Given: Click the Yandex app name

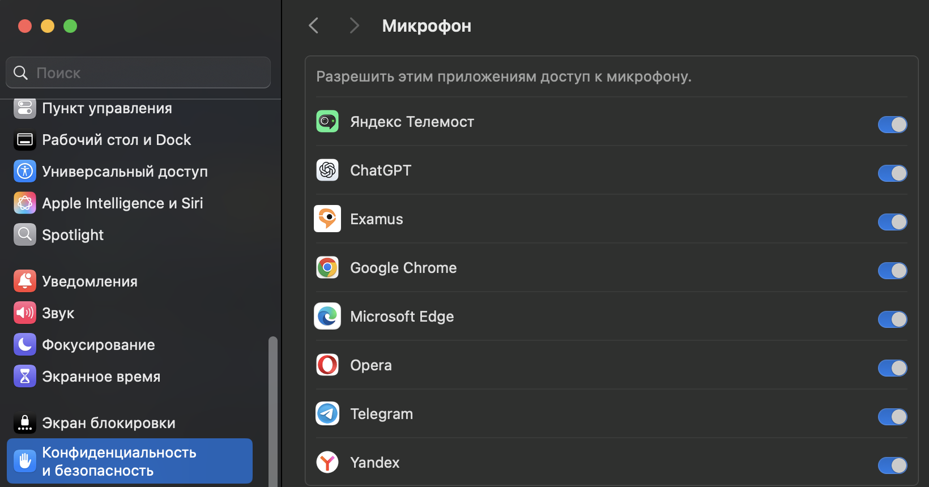Looking at the screenshot, I should (375, 463).
